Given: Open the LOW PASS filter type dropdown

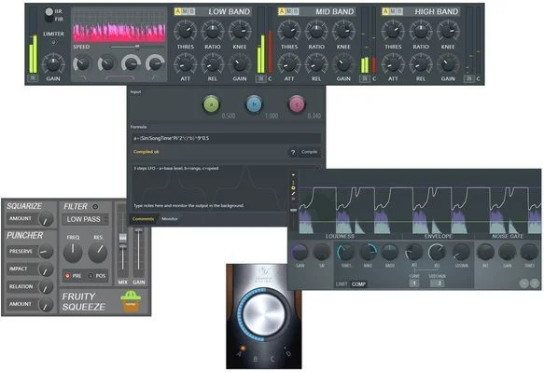Looking at the screenshot, I should click(x=85, y=219).
